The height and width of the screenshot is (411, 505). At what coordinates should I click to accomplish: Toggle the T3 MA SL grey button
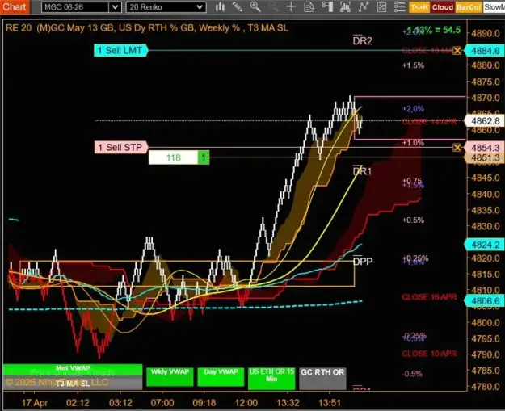(x=73, y=383)
